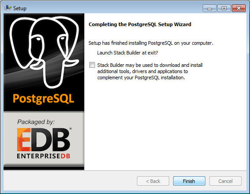The width and height of the screenshot is (250, 194).
Task: Click the orange PostgreSQL wordmark
Action: [x=43, y=99]
